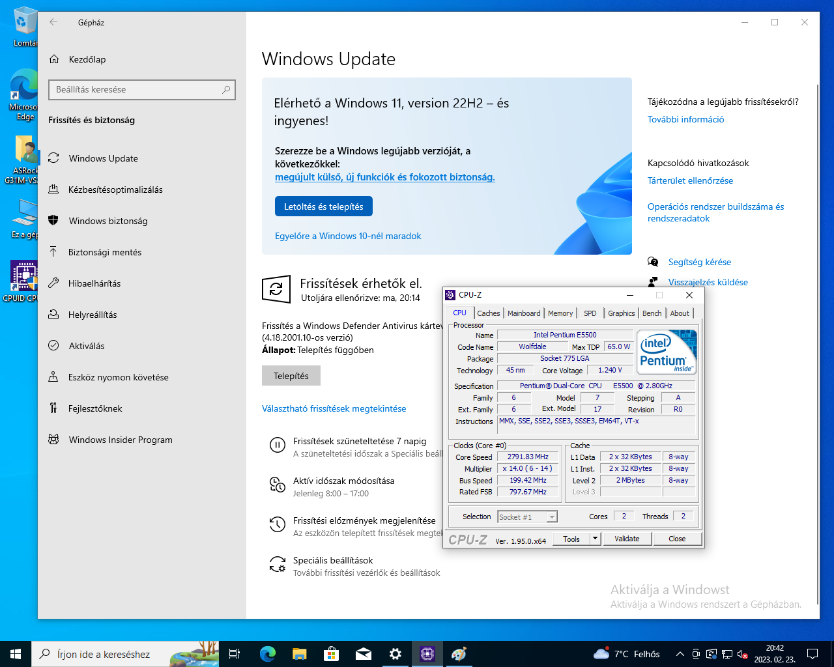
Task: Click the CPU-Z title bar icon
Action: click(450, 295)
